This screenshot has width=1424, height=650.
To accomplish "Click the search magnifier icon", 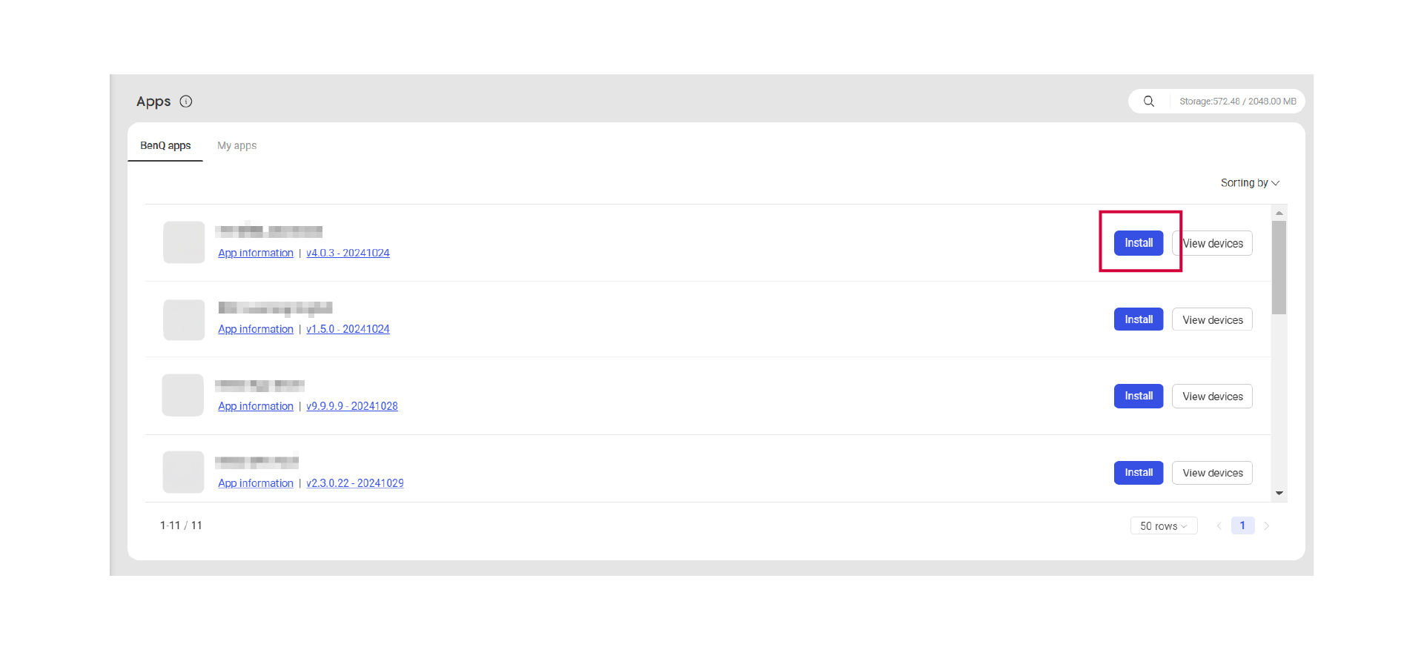I will coord(1148,102).
